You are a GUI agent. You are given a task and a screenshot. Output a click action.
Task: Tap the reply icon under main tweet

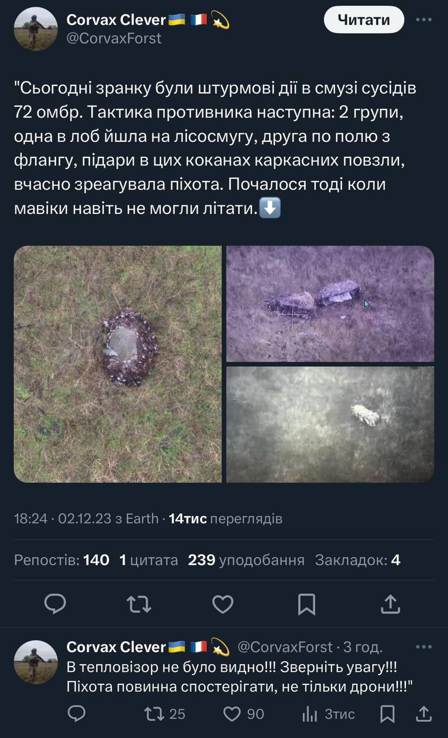(x=55, y=604)
